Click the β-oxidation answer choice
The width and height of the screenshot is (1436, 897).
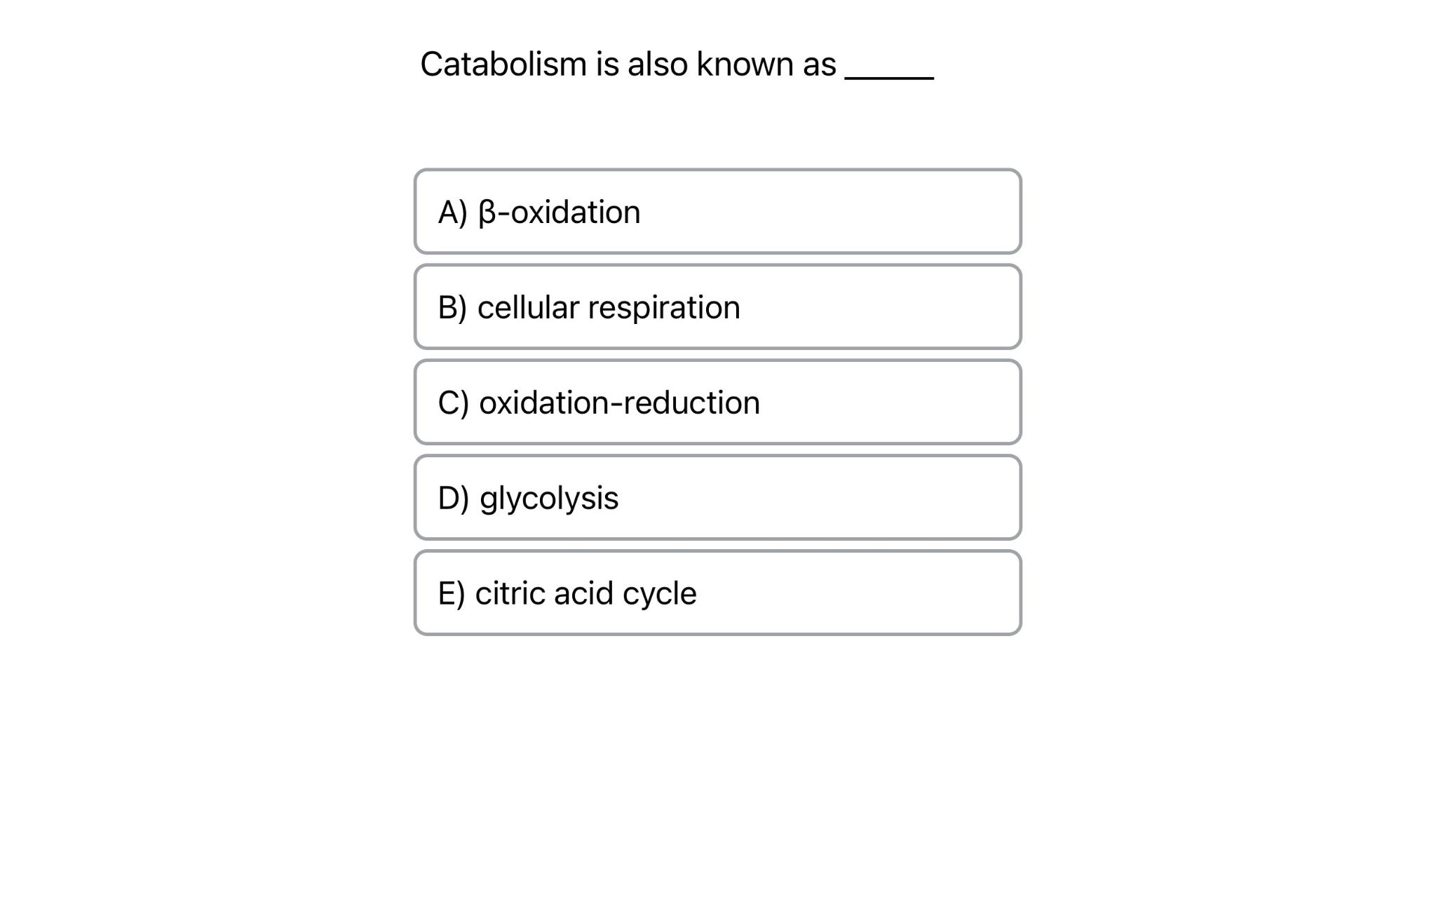tap(717, 211)
